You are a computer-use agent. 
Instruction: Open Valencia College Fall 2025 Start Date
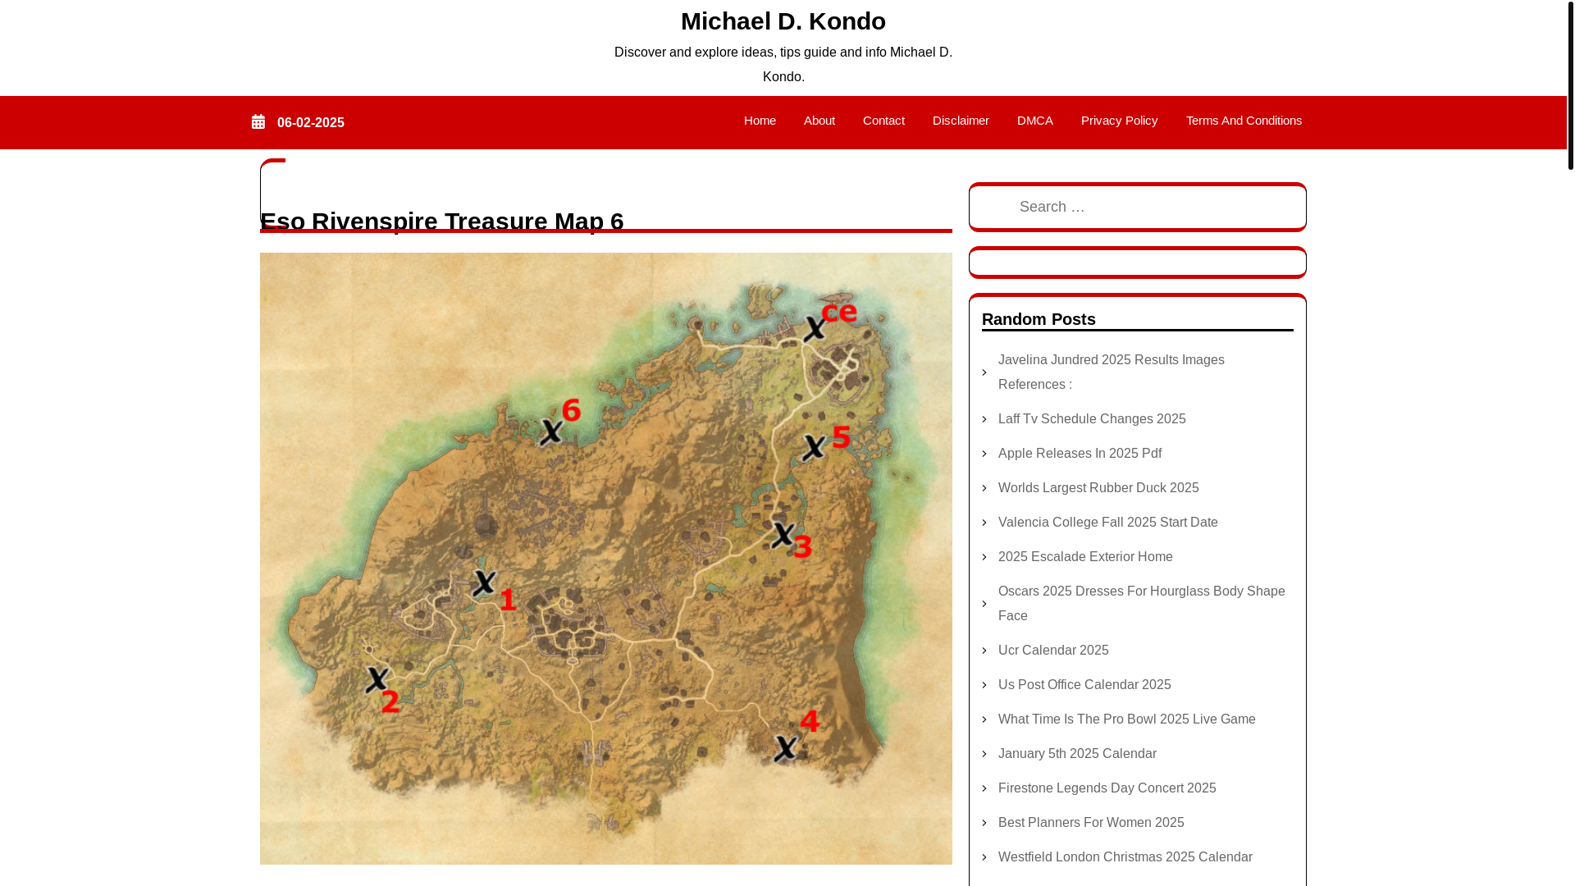[x=1107, y=523]
